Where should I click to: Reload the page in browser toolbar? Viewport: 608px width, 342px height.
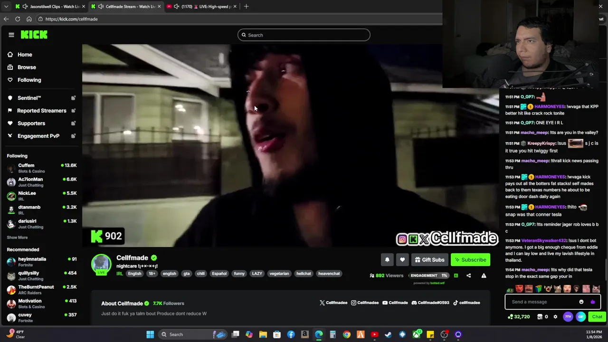tap(18, 19)
